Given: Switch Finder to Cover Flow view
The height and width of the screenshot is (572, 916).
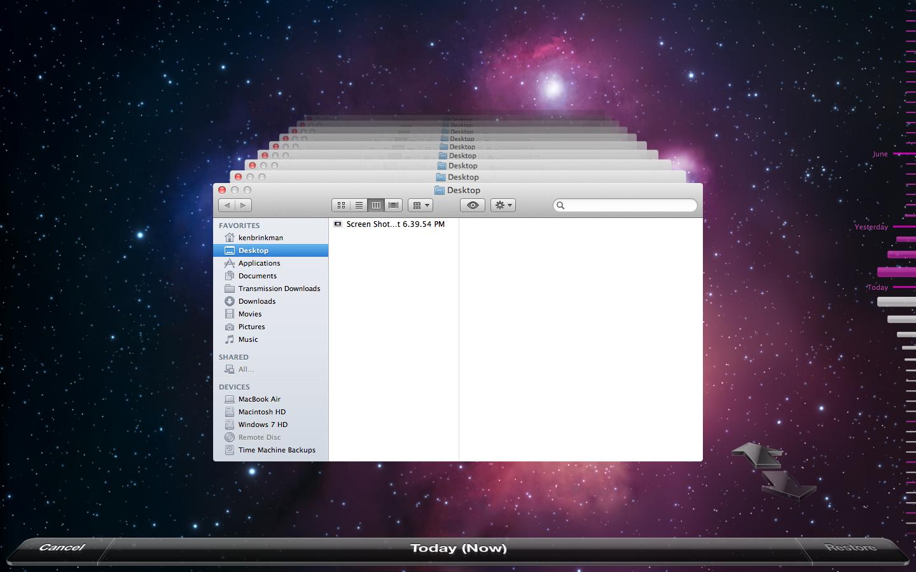Looking at the screenshot, I should click(394, 205).
